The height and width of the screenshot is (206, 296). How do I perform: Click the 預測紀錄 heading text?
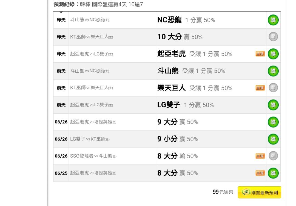point(64,4)
